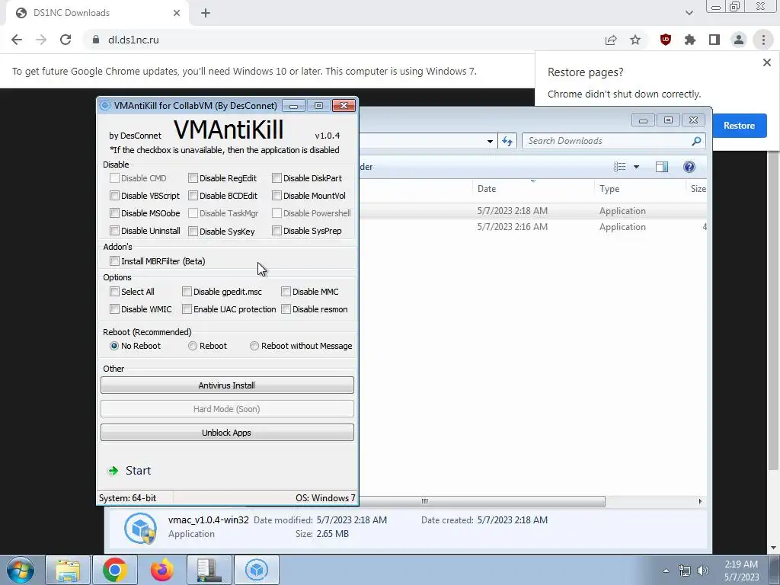Open Chrome profile avatar icon

pos(739,40)
